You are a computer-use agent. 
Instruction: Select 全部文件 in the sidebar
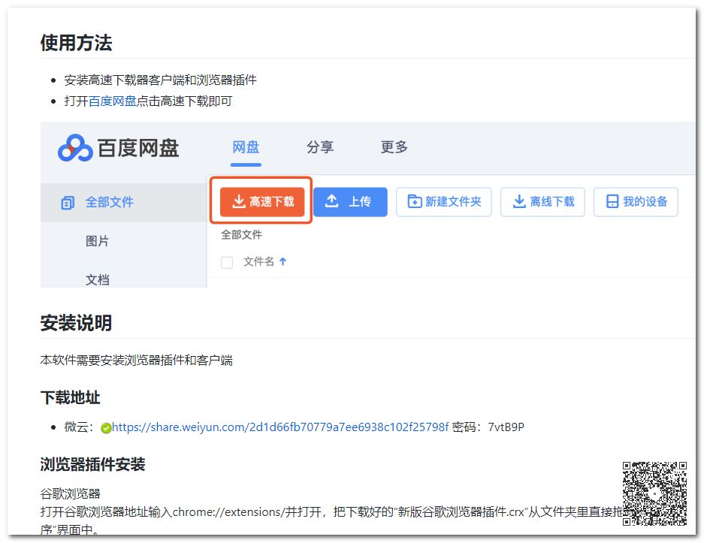pyautogui.click(x=123, y=202)
